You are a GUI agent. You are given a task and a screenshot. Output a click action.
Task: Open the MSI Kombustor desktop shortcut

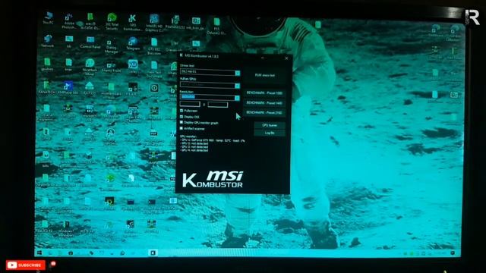tap(132, 22)
